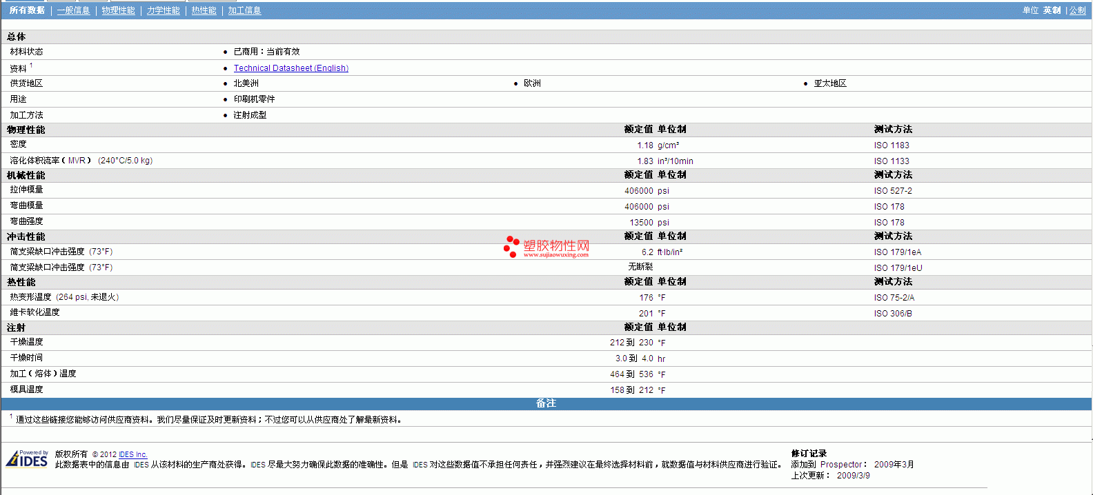Click the 北美洲 availability entry
The image size is (1093, 495).
coord(246,83)
